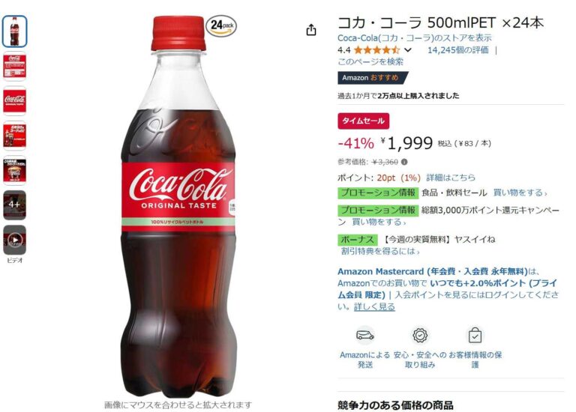Open the Coca-Cola store link

tap(414, 37)
